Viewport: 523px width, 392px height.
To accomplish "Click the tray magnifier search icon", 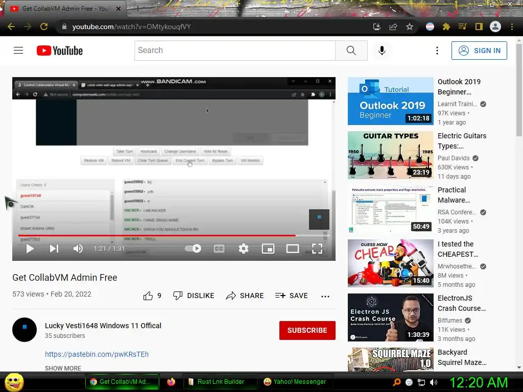I will click(396, 382).
